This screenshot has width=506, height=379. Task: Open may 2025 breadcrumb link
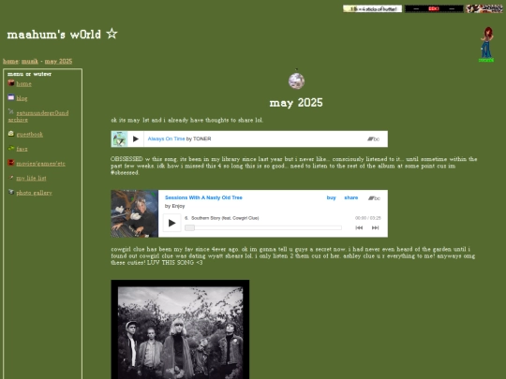click(58, 61)
